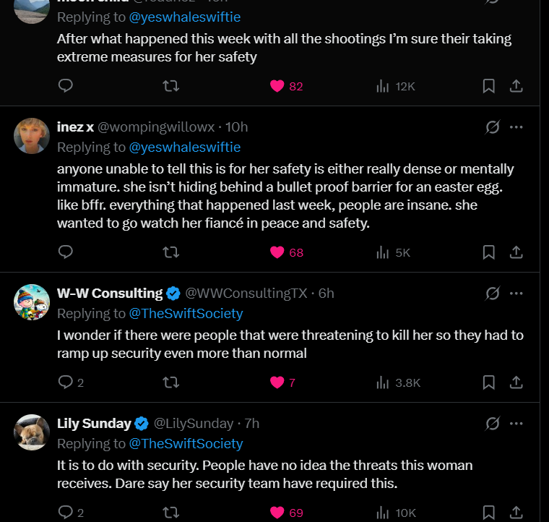549x522 pixels.
Task: Open Grok explain icon on inez x's tweet
Action: [x=493, y=127]
